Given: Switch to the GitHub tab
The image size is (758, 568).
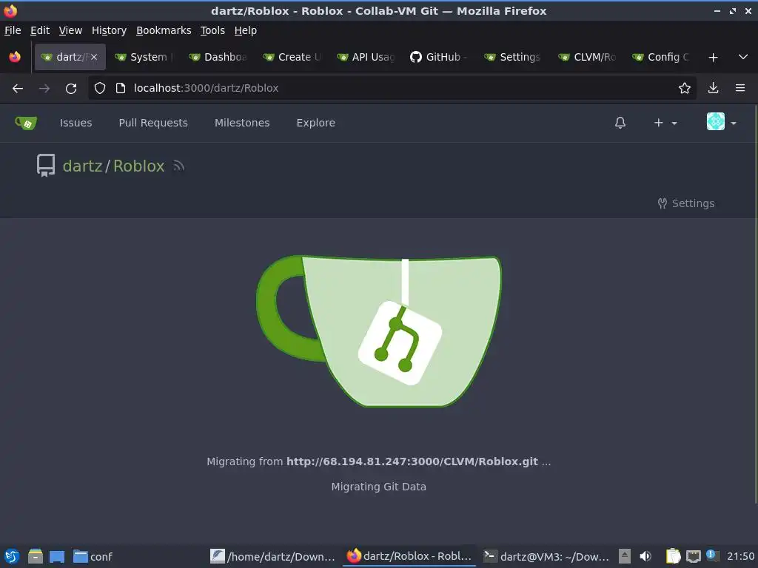Looking at the screenshot, I should click(440, 57).
